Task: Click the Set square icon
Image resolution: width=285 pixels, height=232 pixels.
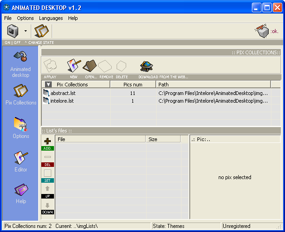Action: (x=48, y=173)
